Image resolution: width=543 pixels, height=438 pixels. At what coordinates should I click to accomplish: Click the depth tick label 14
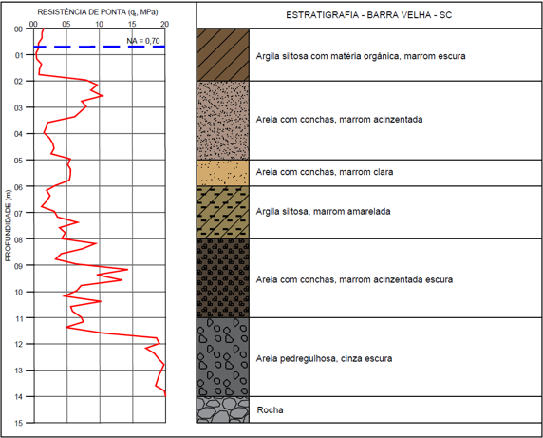tap(18, 397)
